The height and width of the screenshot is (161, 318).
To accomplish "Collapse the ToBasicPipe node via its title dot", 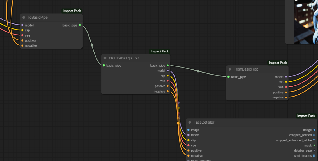I will (x=24, y=18).
